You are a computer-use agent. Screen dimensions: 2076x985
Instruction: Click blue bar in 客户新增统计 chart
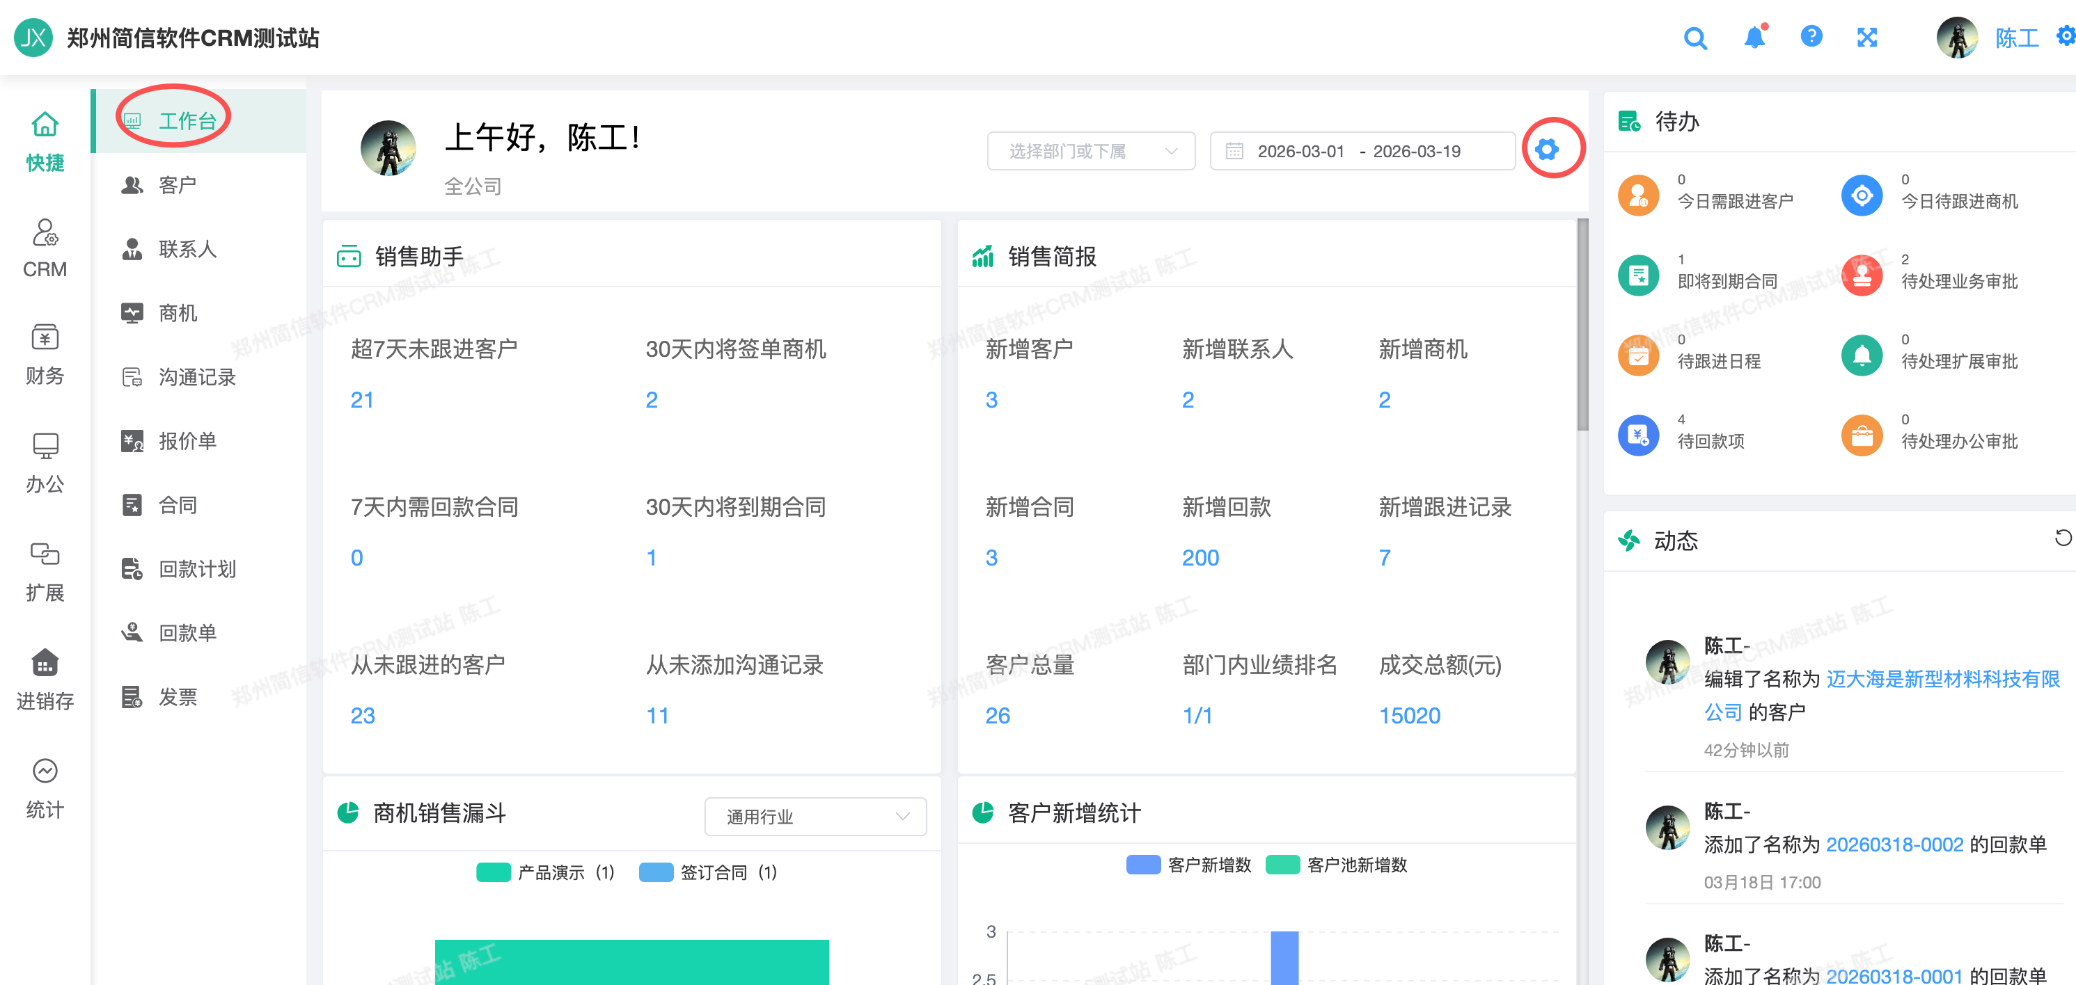[1284, 959]
